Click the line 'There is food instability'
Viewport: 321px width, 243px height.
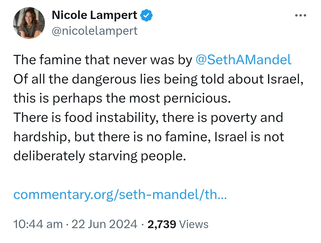coord(148,117)
